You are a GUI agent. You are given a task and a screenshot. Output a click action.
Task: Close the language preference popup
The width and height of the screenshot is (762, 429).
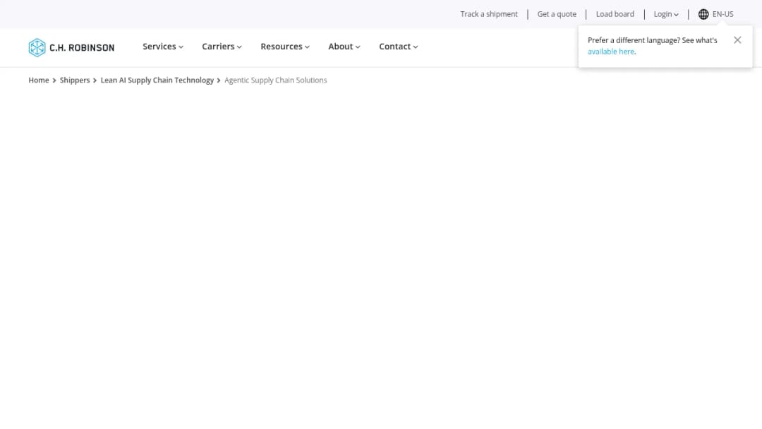click(737, 40)
